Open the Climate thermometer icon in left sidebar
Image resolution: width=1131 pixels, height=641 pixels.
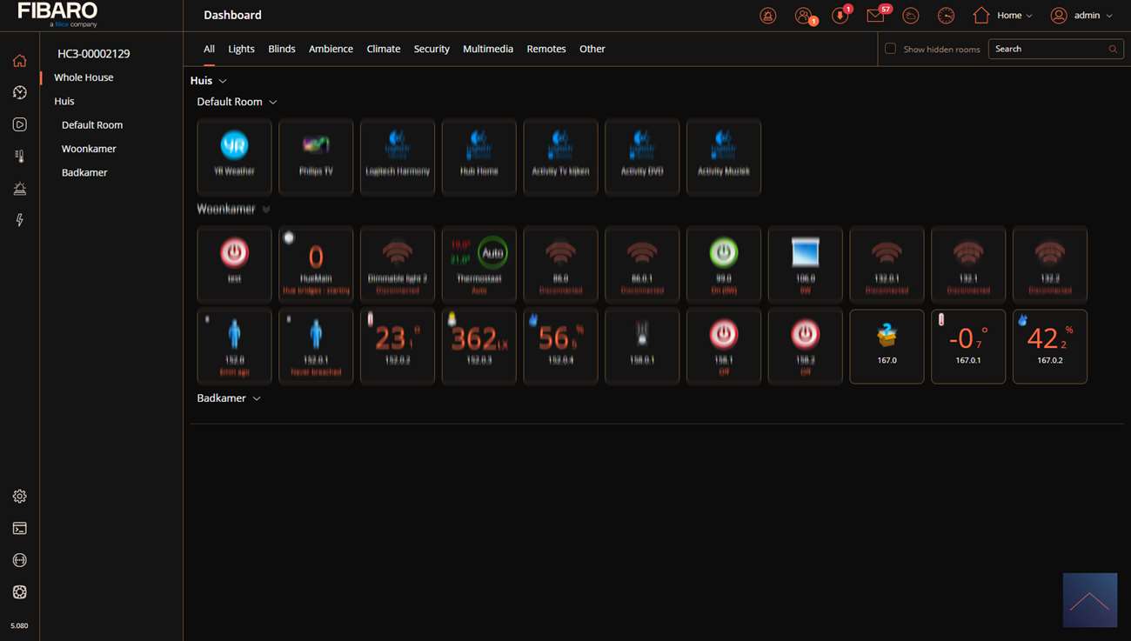point(19,157)
